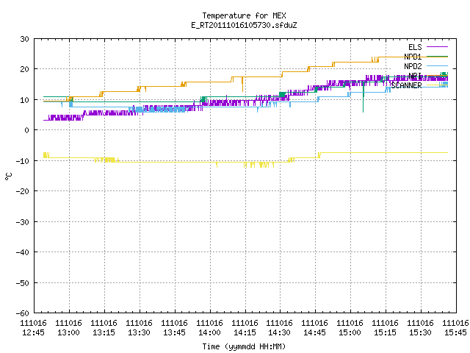Screen dimensions: 470x353
Task: Click the x-axis tick 111016 14:30
Action: pos(279,328)
